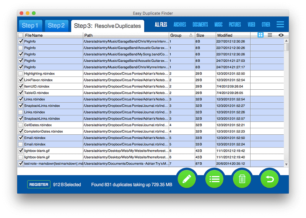Click the vertical scrollbar thumb
This screenshot has height=218, width=306.
pos(286,47)
